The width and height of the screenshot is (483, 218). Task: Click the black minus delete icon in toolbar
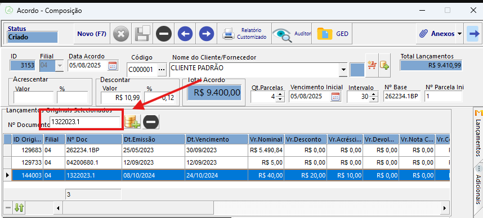click(x=164, y=33)
